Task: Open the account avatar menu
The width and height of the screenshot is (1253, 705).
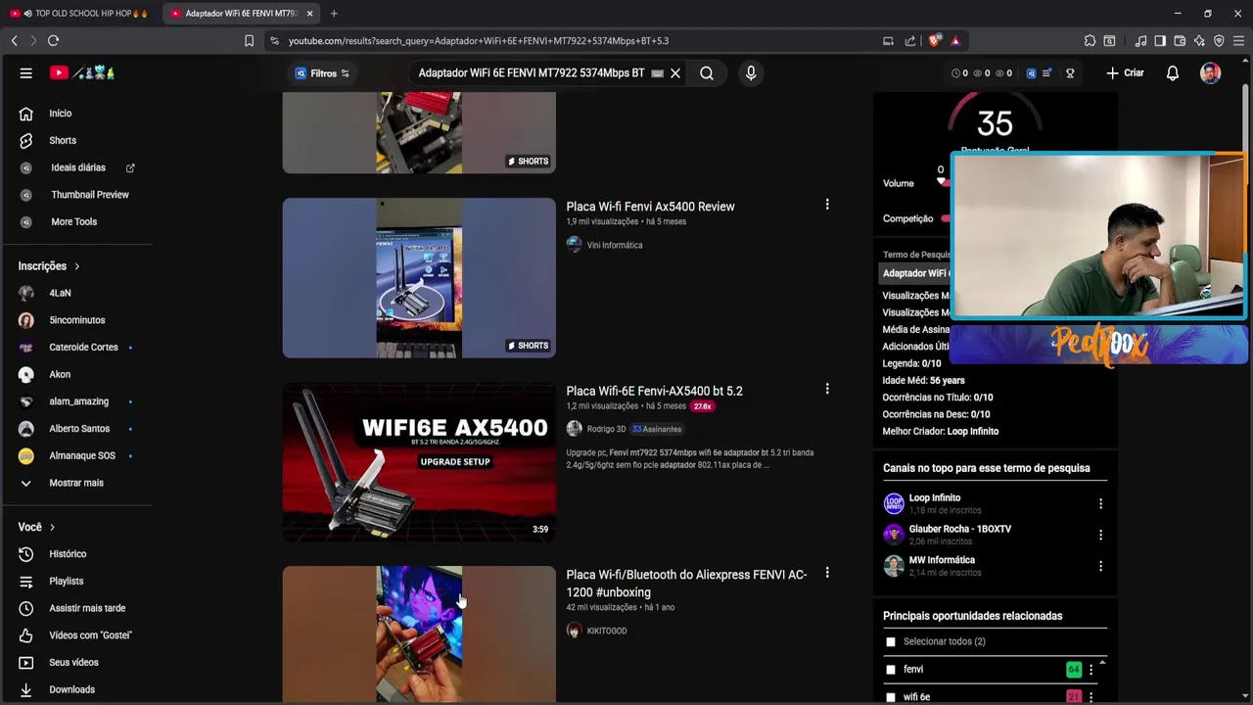Action: coord(1211,73)
